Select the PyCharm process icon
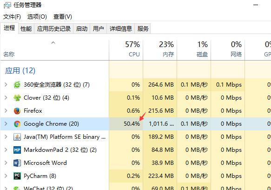Image resolution: width=271 pixels, height=190 pixels. point(17,176)
